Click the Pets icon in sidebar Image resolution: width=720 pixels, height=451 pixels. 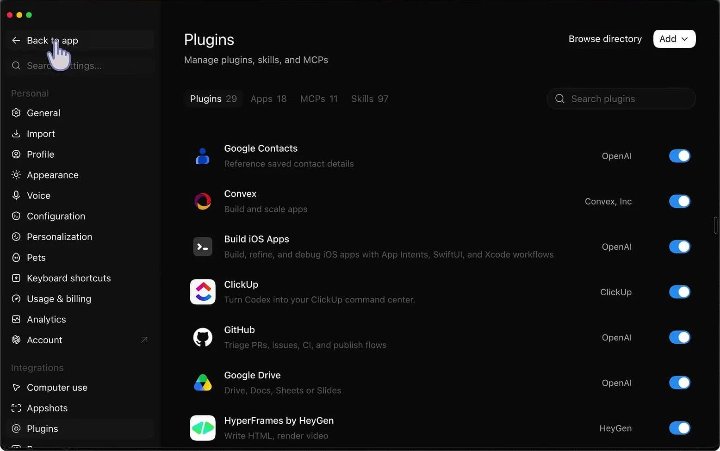[16, 257]
